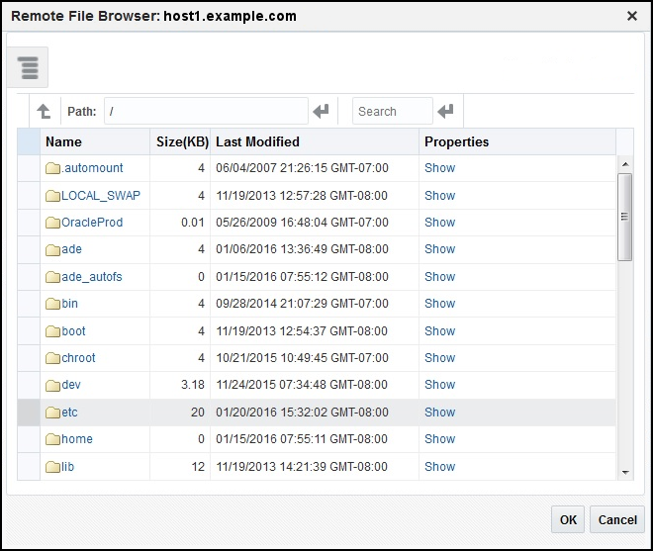Image resolution: width=653 pixels, height=551 pixels.
Task: Click the OraclePro folder icon
Action: tap(53, 223)
